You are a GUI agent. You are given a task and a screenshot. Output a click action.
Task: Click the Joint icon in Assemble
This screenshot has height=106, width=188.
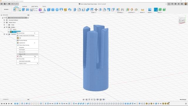click(x=122, y=10)
